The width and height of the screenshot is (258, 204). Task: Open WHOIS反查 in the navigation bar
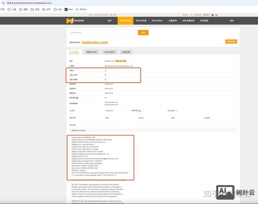pyautogui.click(x=141, y=20)
